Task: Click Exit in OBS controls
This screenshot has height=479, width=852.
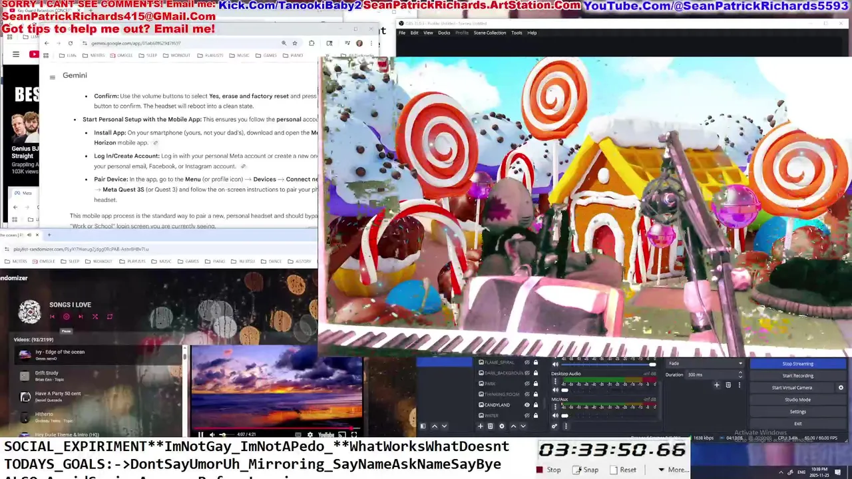Action: [x=797, y=424]
